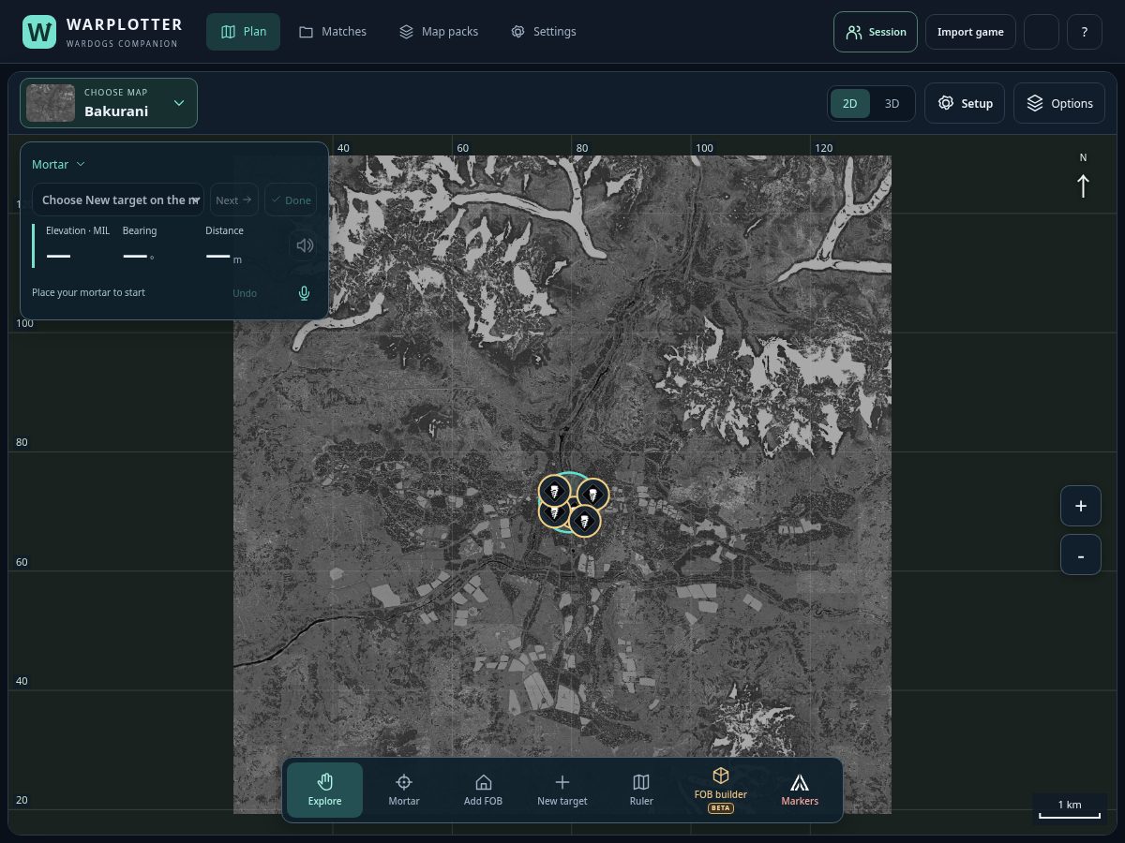
Task: Select the New target tool
Action: pos(562,790)
